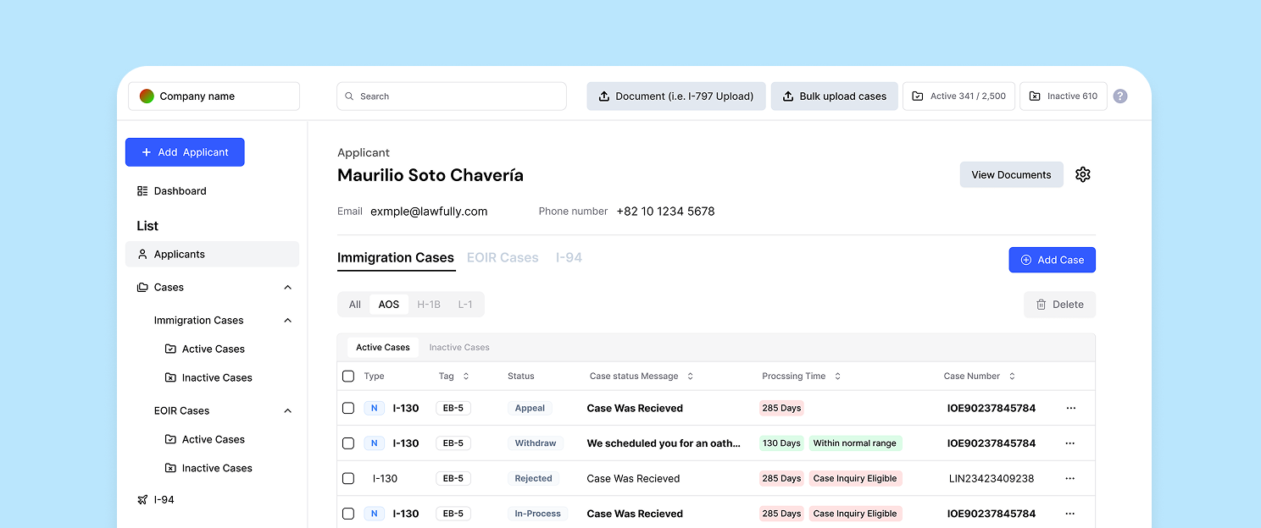The height and width of the screenshot is (528, 1261).
Task: Check the box for the Appeal case row
Action: tap(348, 408)
